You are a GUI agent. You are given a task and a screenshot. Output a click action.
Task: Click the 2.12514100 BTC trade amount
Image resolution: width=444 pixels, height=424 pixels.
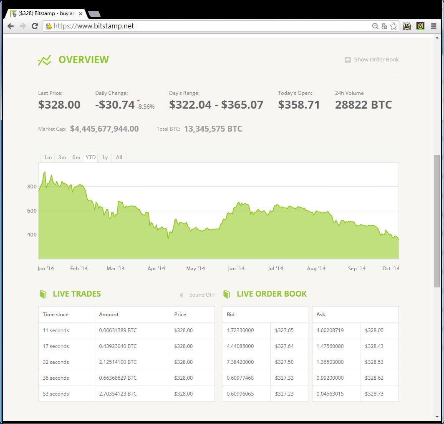click(118, 362)
